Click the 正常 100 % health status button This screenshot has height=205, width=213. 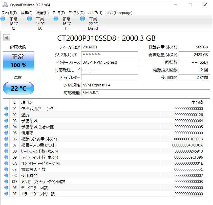(x=19, y=61)
